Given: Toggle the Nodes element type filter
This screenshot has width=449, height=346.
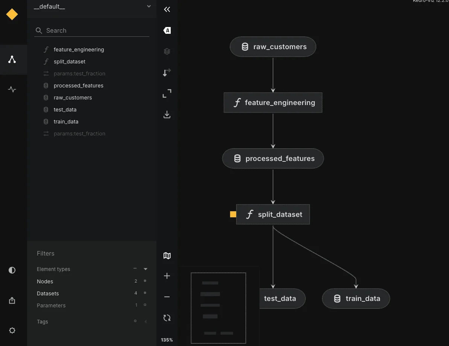Looking at the screenshot, I should tap(145, 281).
